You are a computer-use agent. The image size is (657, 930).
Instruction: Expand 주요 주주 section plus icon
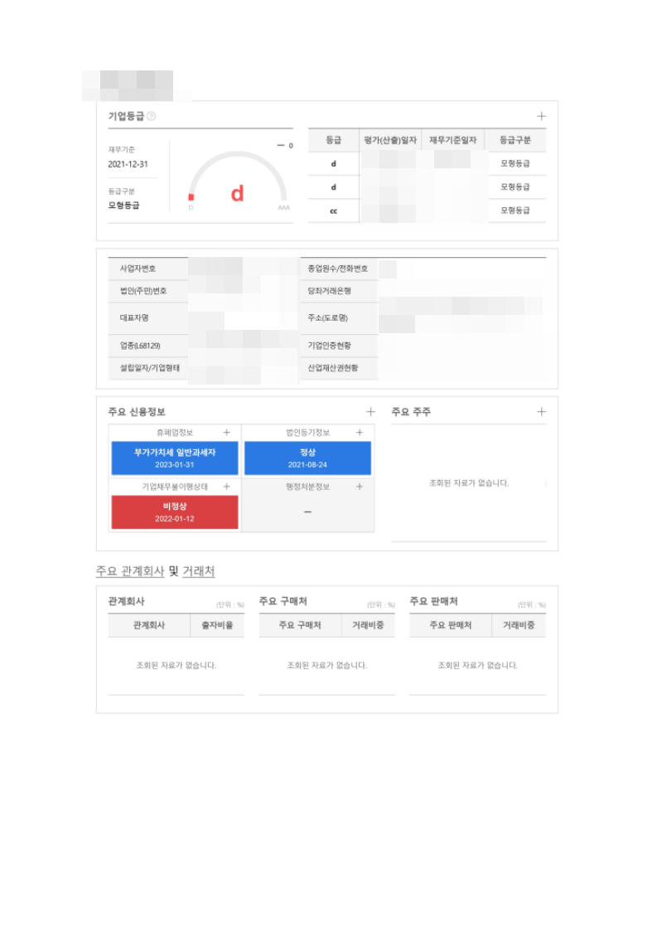(541, 412)
